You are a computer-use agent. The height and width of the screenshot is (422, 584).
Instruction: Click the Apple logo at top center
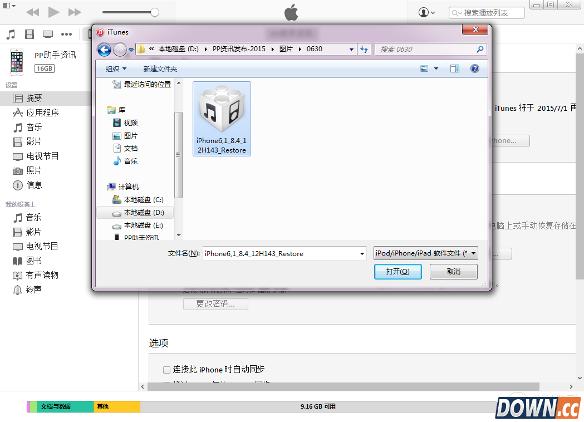(291, 12)
